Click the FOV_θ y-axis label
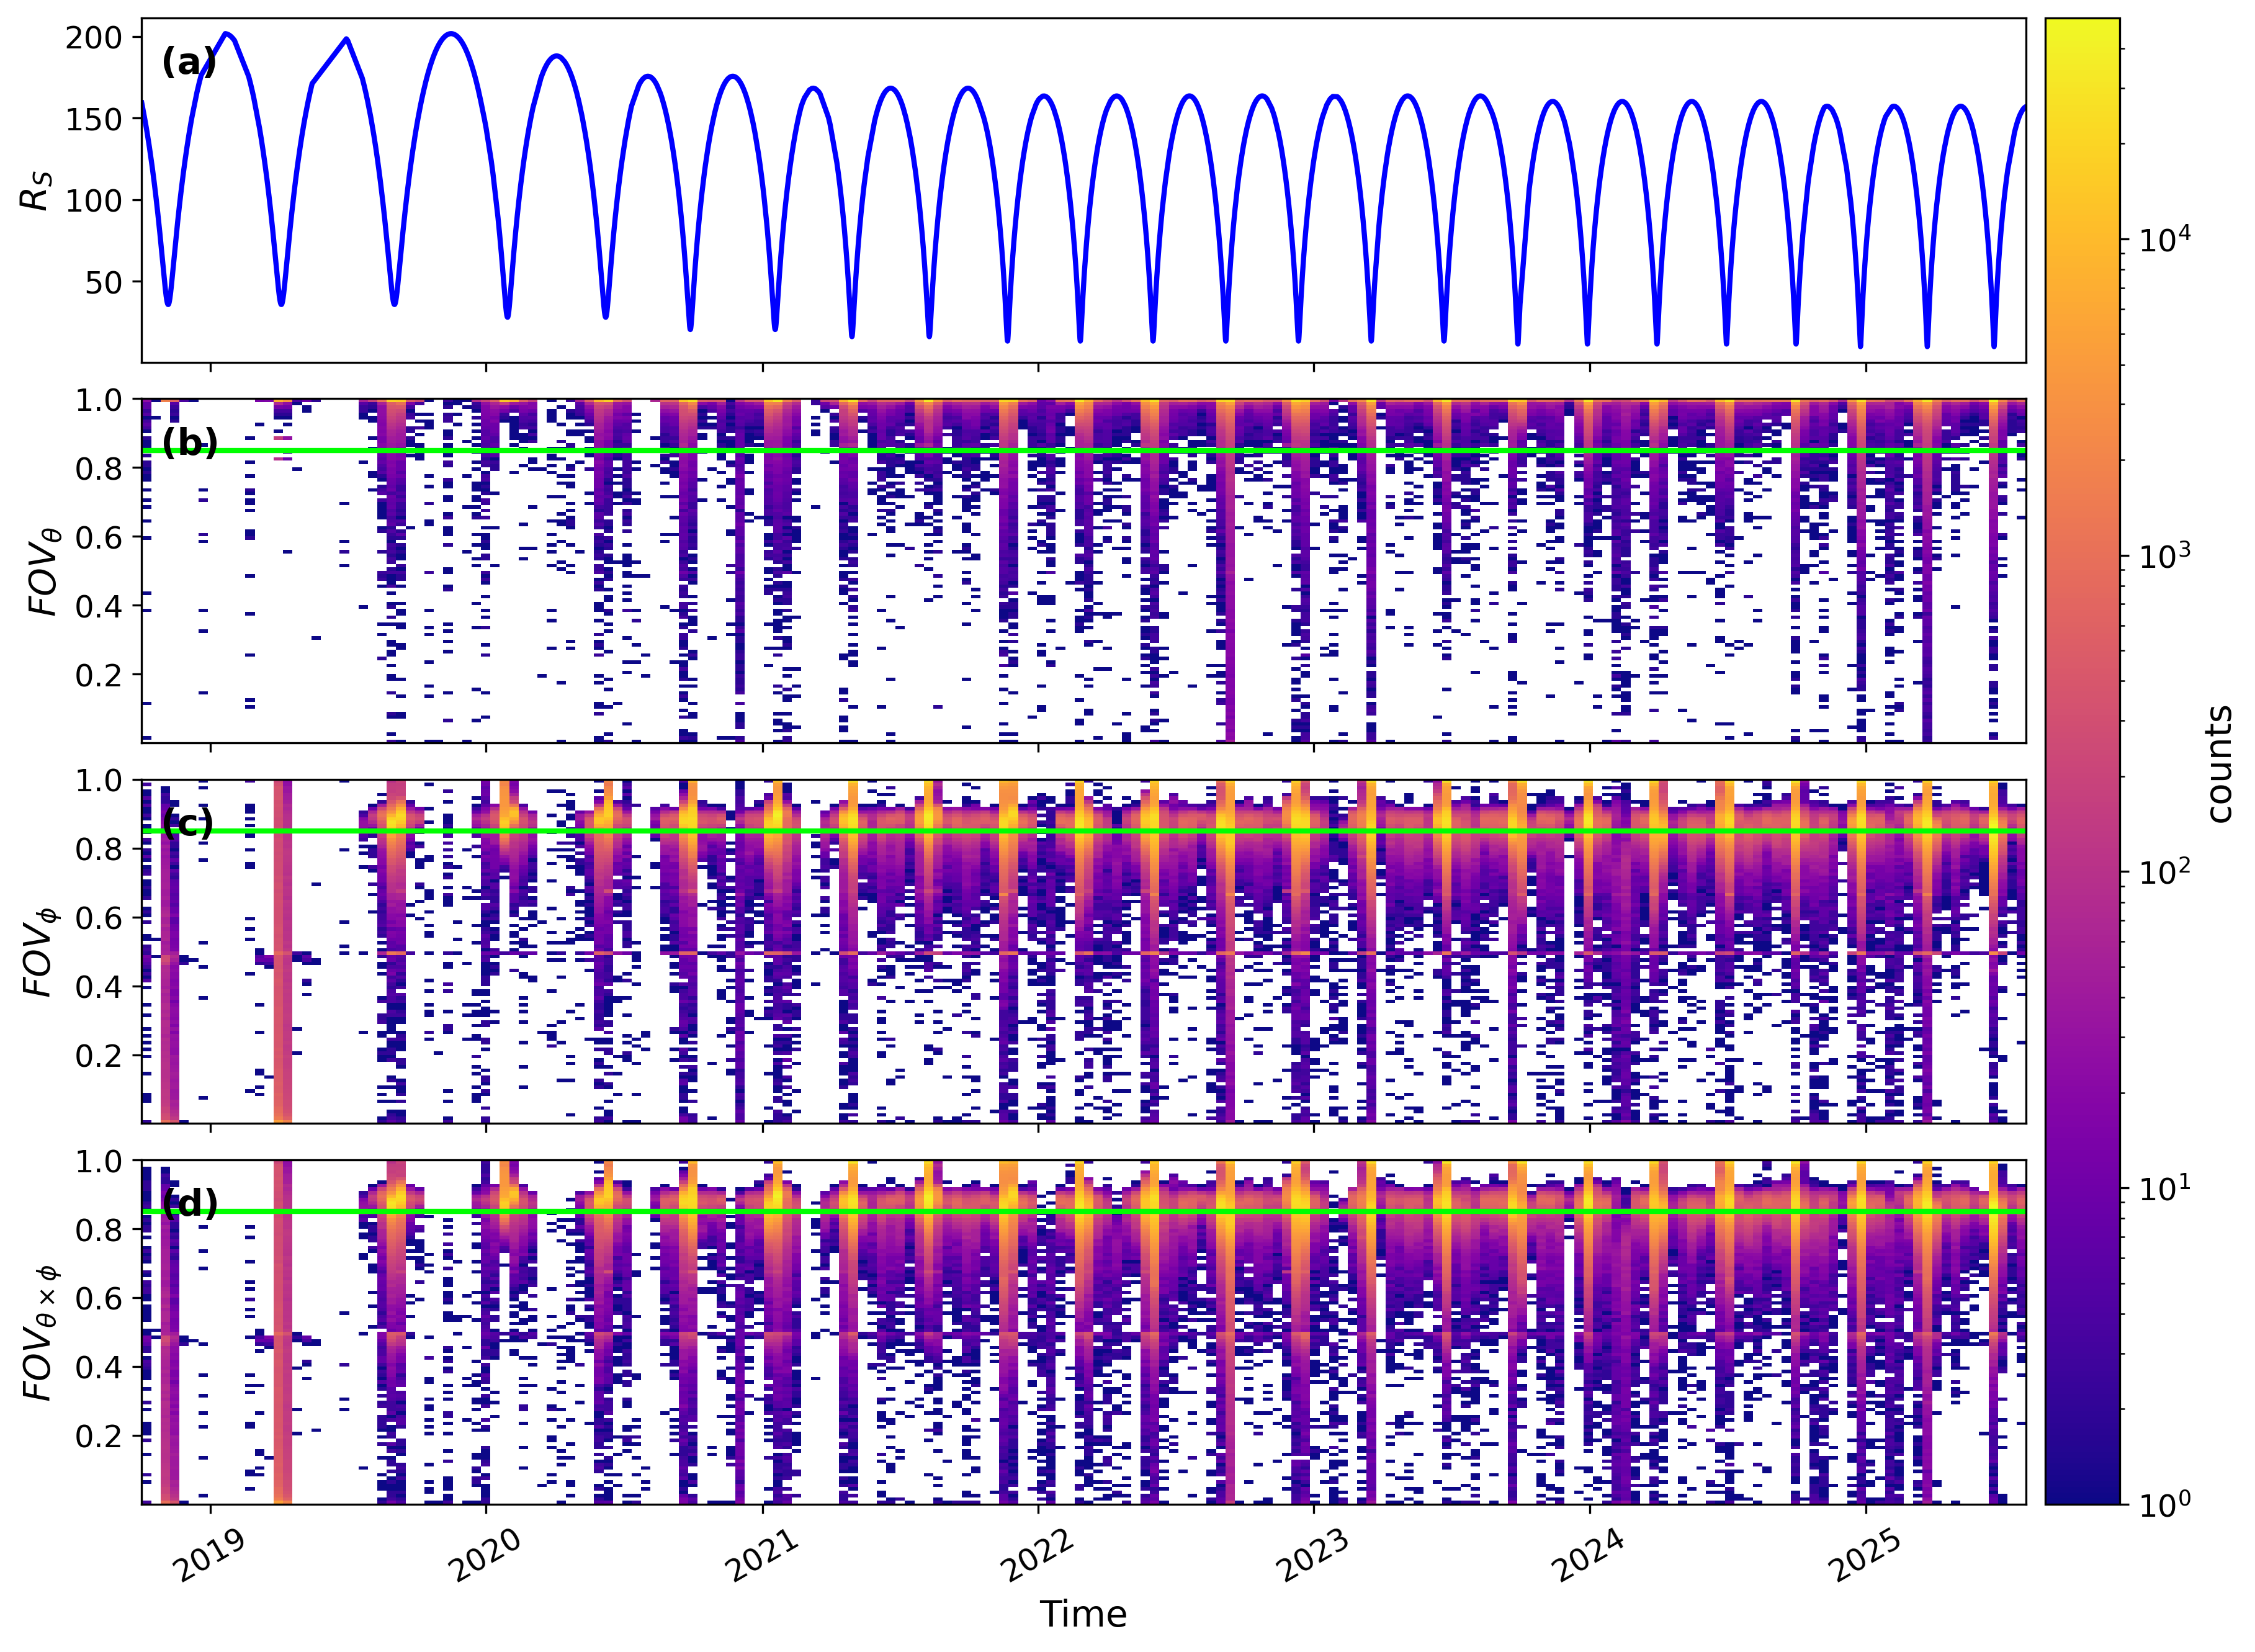 click(x=44, y=571)
